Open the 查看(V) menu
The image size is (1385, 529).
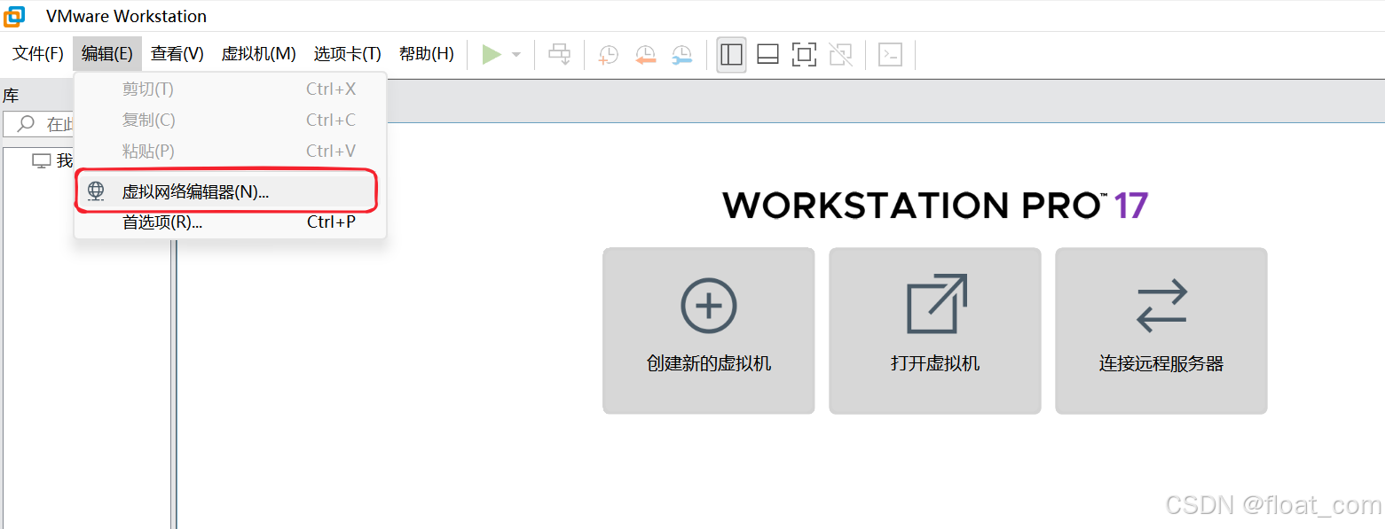pyautogui.click(x=177, y=54)
